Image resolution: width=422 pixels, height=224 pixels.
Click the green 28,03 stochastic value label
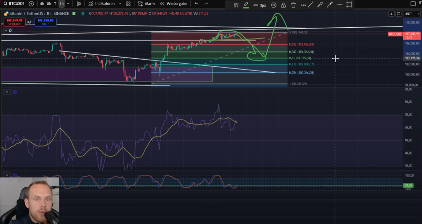[408, 185]
